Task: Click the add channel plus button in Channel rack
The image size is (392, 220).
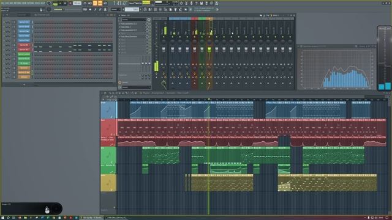Action: tap(24, 84)
